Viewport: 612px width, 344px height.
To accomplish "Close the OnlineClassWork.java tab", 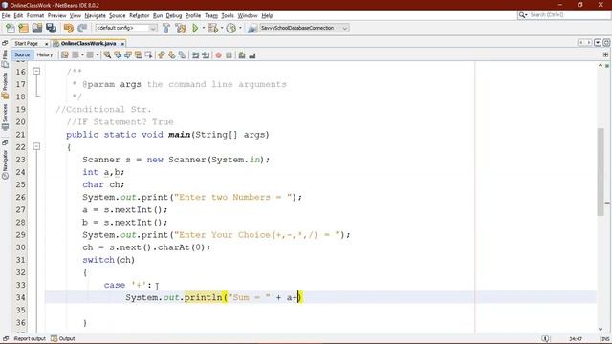I will point(122,44).
